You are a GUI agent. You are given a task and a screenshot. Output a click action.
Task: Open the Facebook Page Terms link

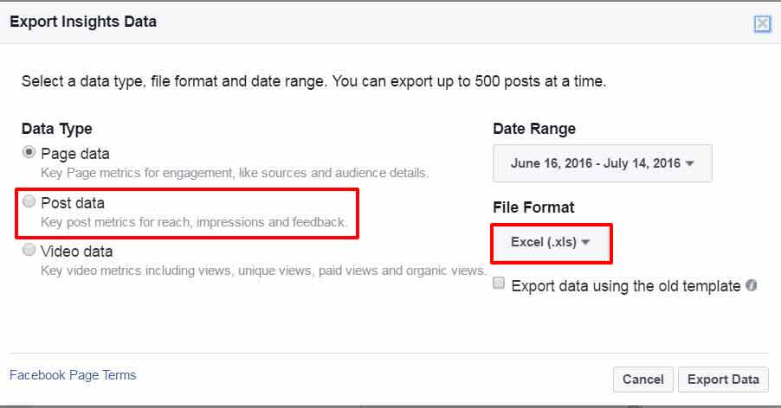(x=73, y=375)
